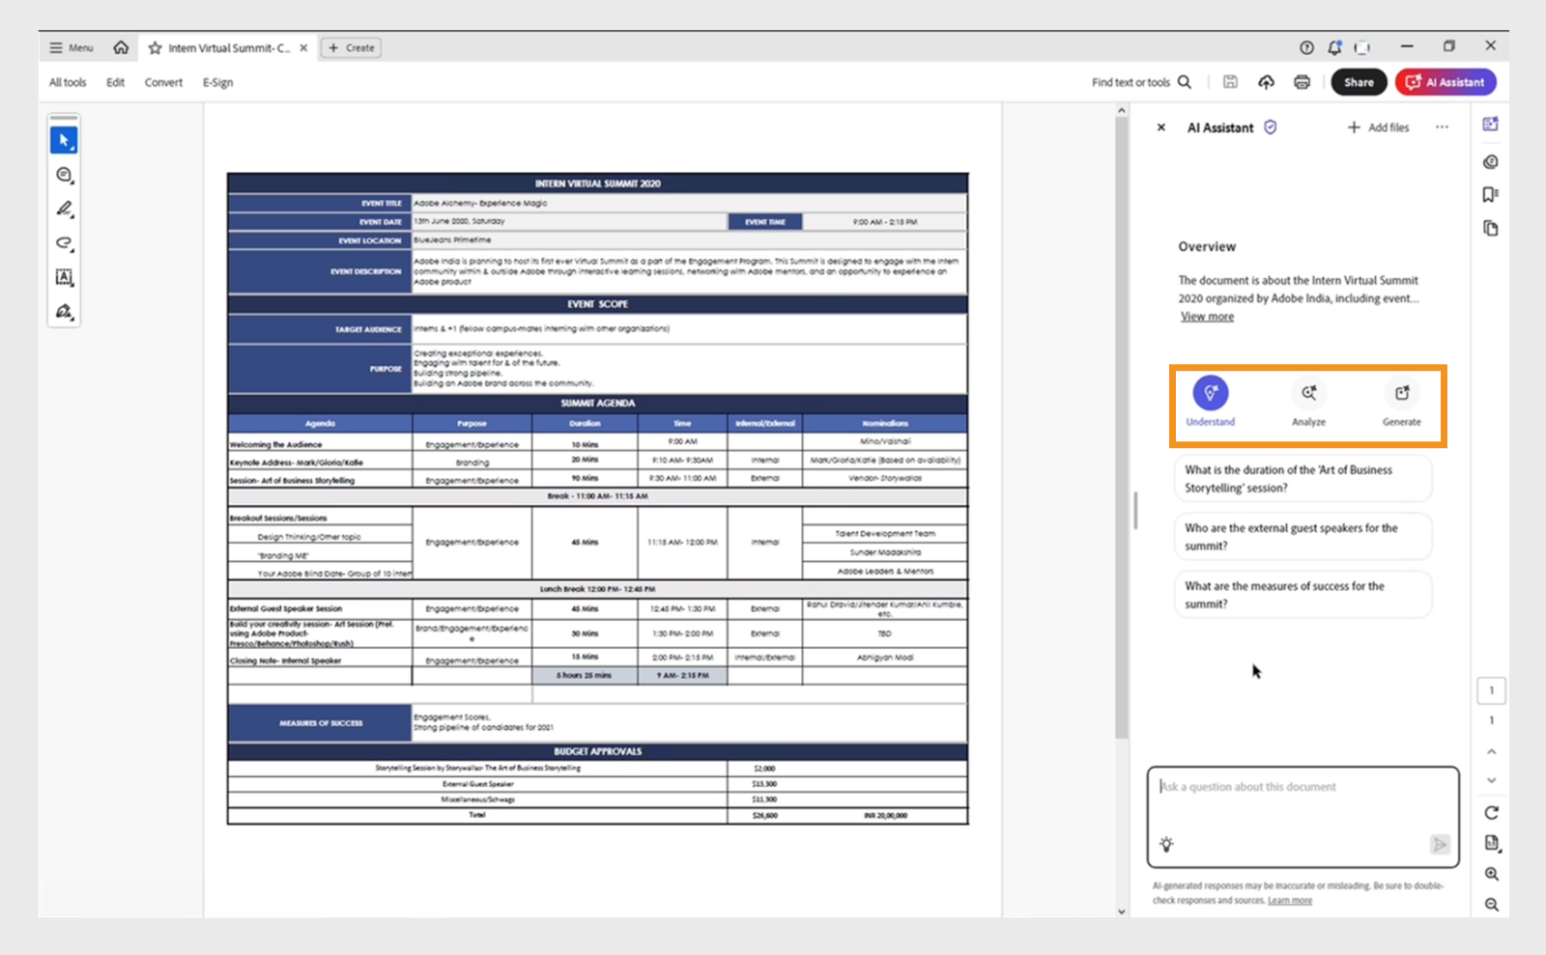
Task: Click the Print document icon
Action: click(1302, 82)
